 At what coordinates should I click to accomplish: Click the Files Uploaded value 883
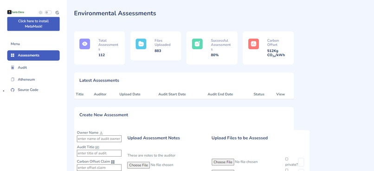[x=158, y=51]
